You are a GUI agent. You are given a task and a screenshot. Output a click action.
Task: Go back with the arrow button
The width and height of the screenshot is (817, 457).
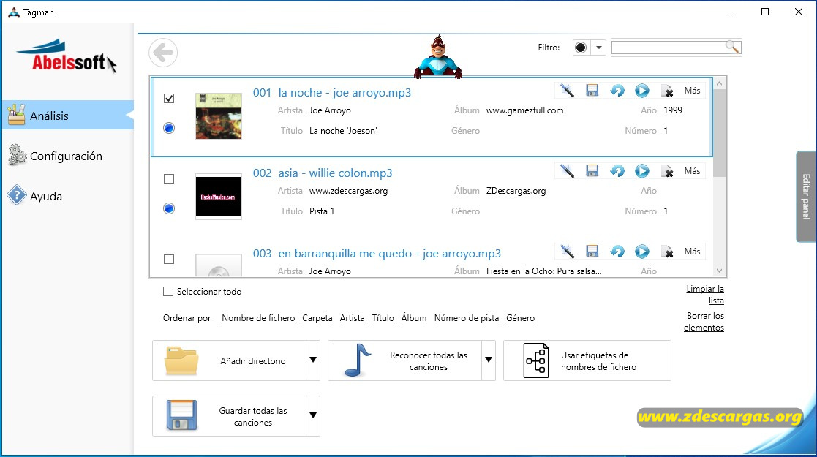click(163, 53)
